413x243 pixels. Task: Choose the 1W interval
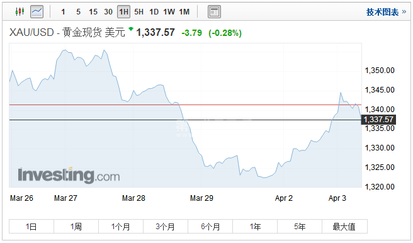tap(169, 12)
